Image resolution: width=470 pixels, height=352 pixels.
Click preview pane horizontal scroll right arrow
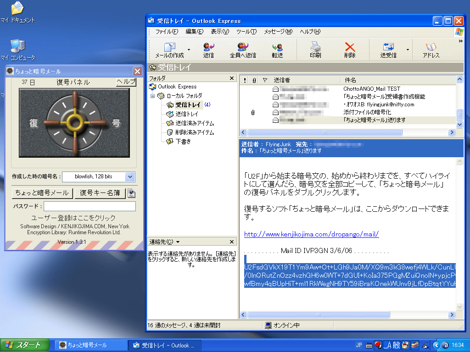pyautogui.click(x=452, y=314)
